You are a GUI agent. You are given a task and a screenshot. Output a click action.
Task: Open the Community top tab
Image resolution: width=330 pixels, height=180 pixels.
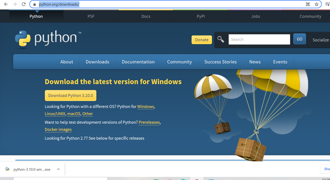tap(310, 17)
